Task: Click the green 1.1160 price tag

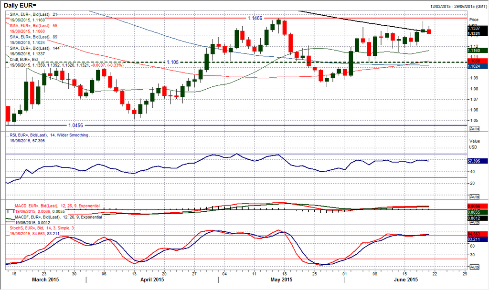Action: click(x=478, y=50)
